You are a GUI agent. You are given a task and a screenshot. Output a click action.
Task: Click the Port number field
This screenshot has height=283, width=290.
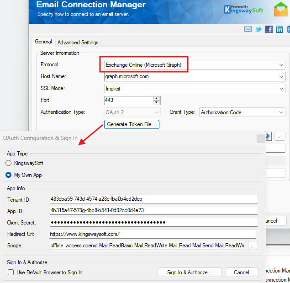point(129,101)
